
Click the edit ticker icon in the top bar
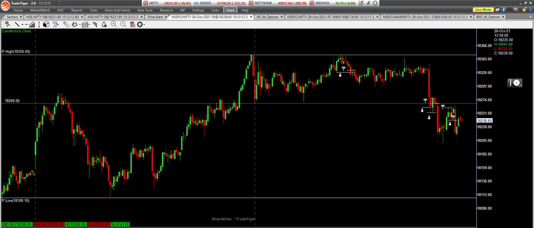coord(361,3)
